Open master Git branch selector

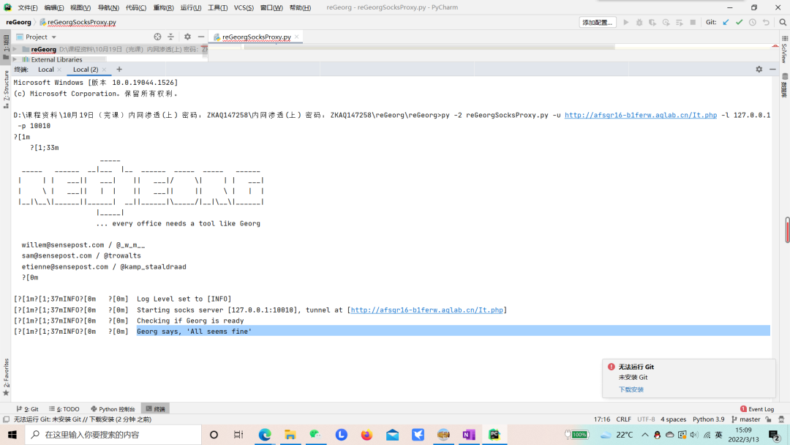[x=745, y=419]
